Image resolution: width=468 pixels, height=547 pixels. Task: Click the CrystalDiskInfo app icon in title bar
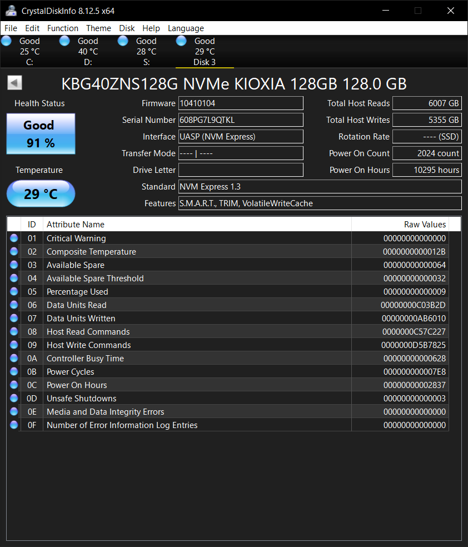pos(11,11)
